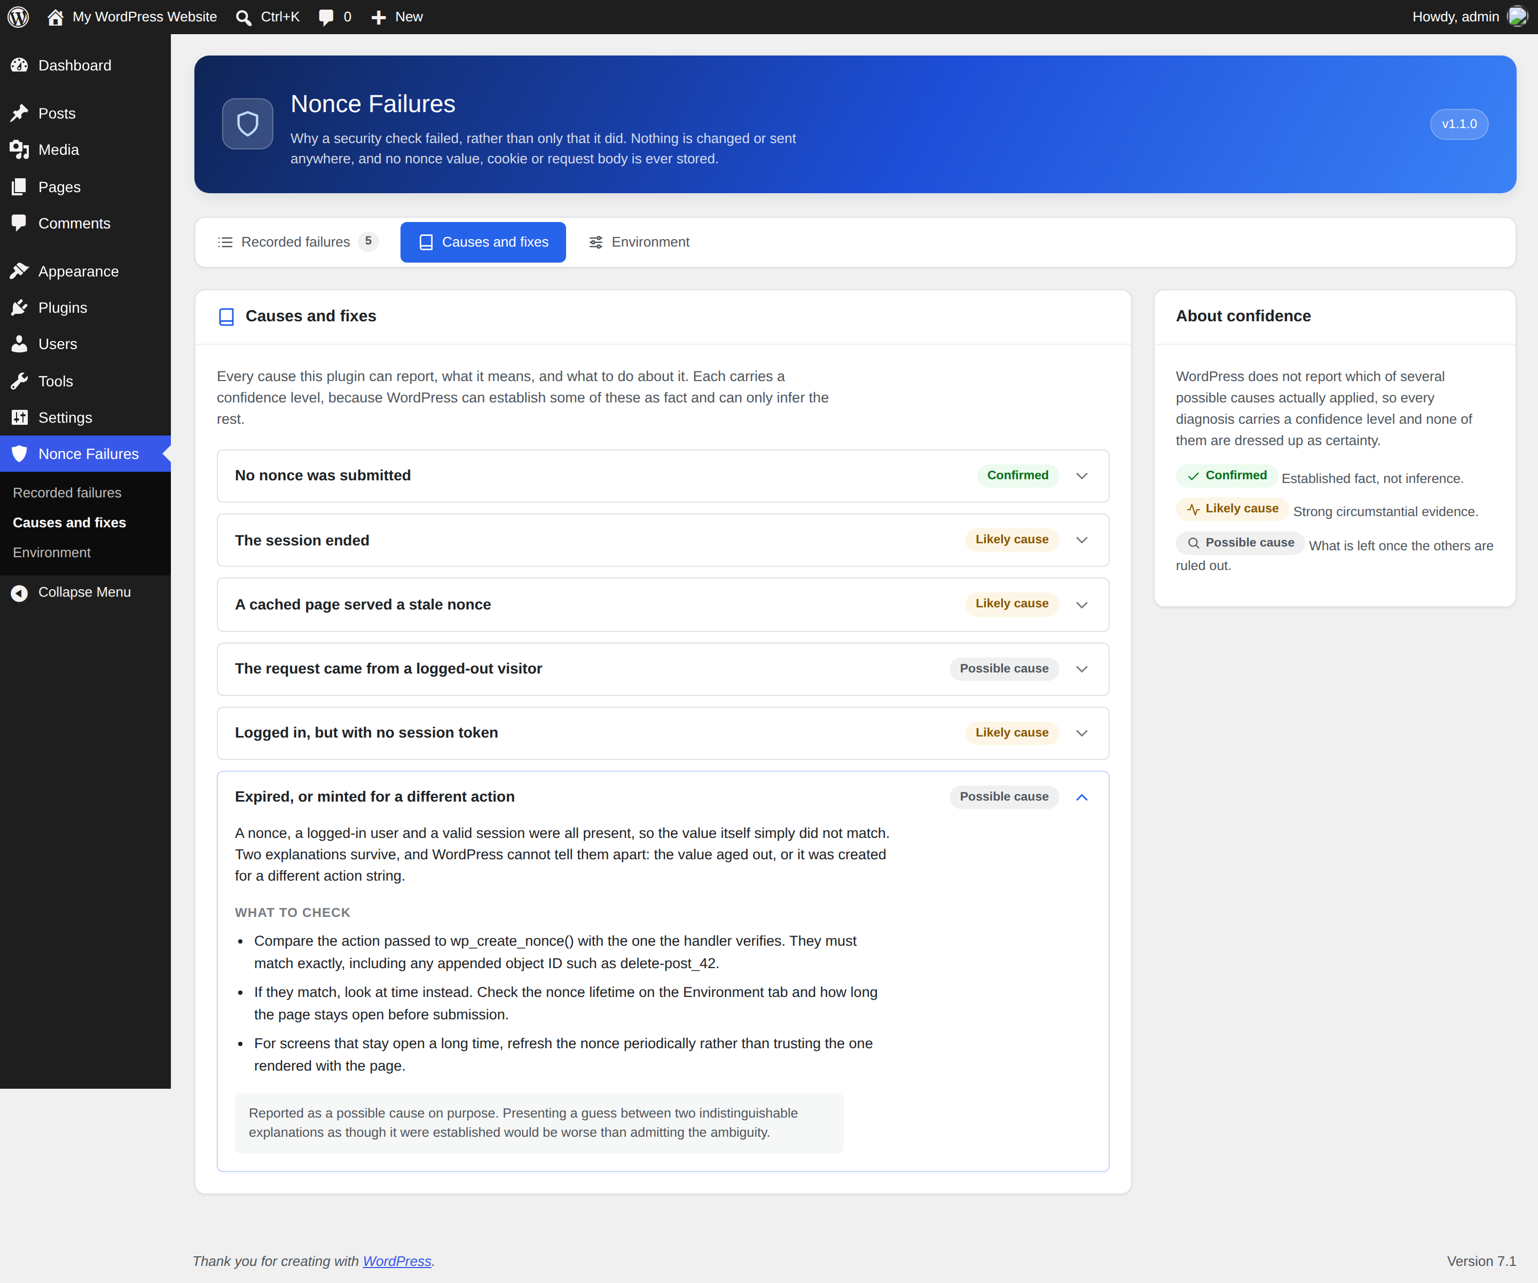1538x1283 pixels.
Task: Click the comment count 0 in admin bar
Action: [x=347, y=17]
